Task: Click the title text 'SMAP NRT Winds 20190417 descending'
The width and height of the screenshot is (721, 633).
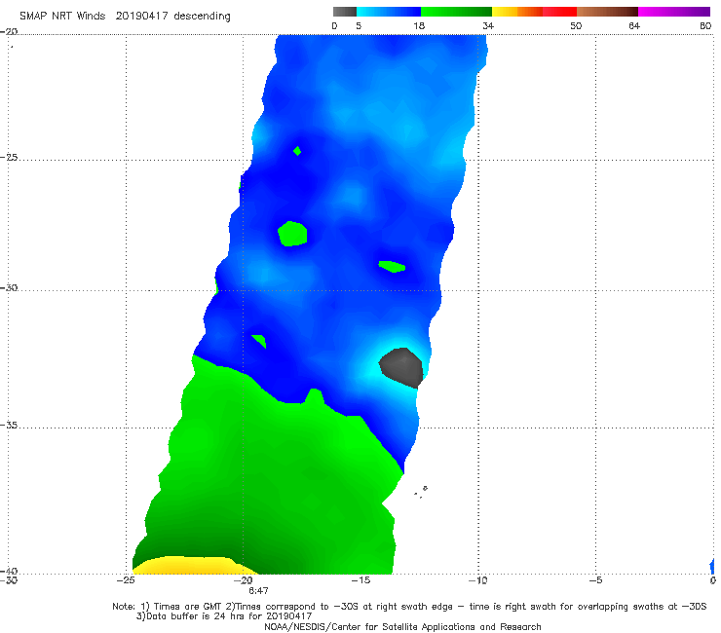Action: pyautogui.click(x=125, y=16)
